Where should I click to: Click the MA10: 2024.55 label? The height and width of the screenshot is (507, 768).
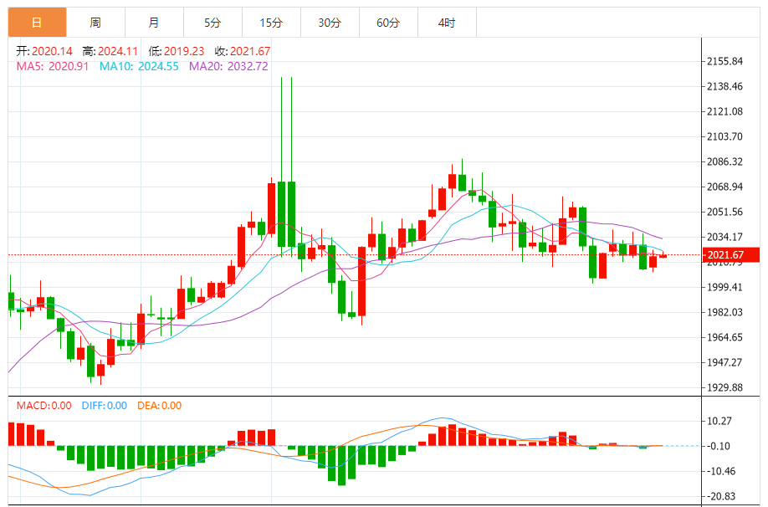pos(139,66)
